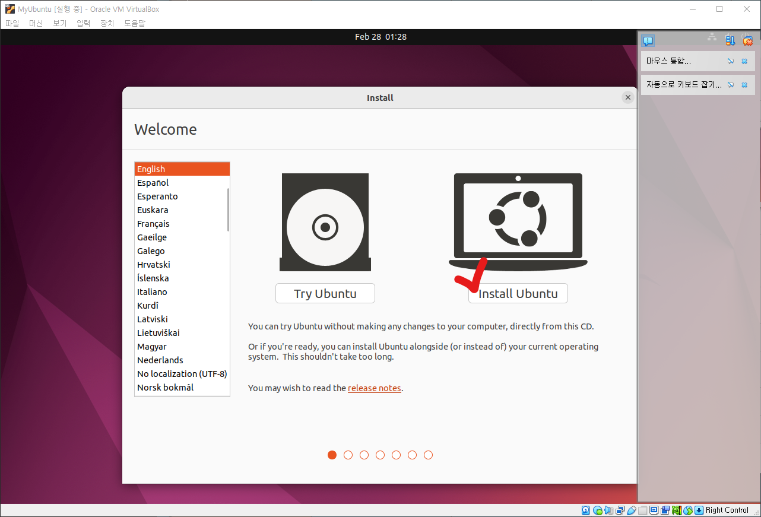Pick Latviski from the language list
Screen dimensions: 761x517
[182, 319]
